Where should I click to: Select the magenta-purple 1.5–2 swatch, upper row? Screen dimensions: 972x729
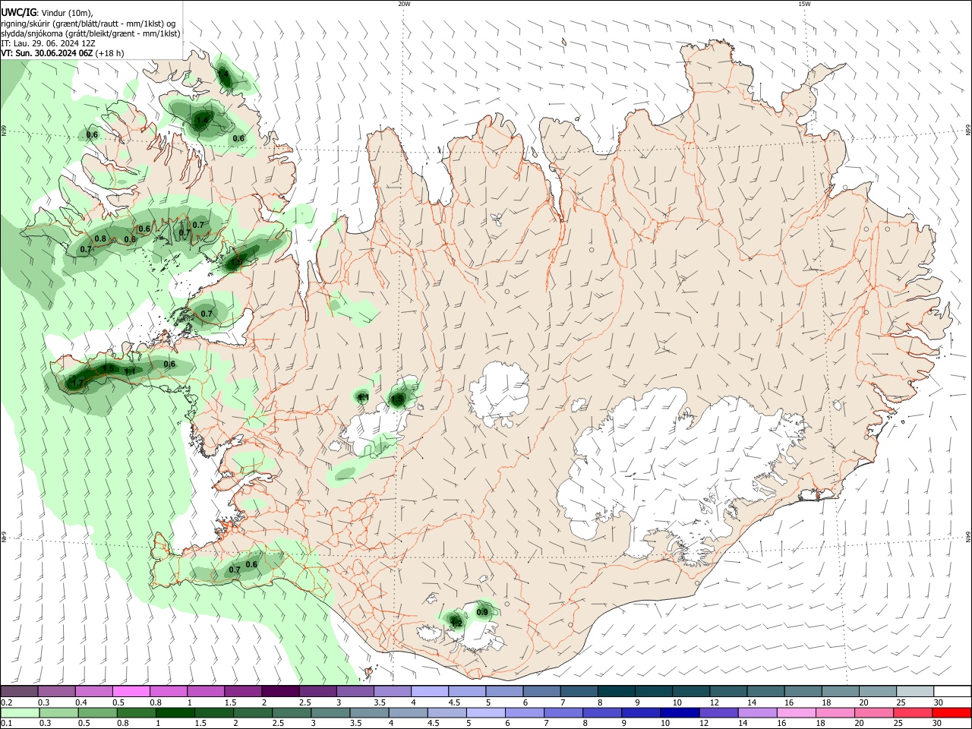pos(243,692)
